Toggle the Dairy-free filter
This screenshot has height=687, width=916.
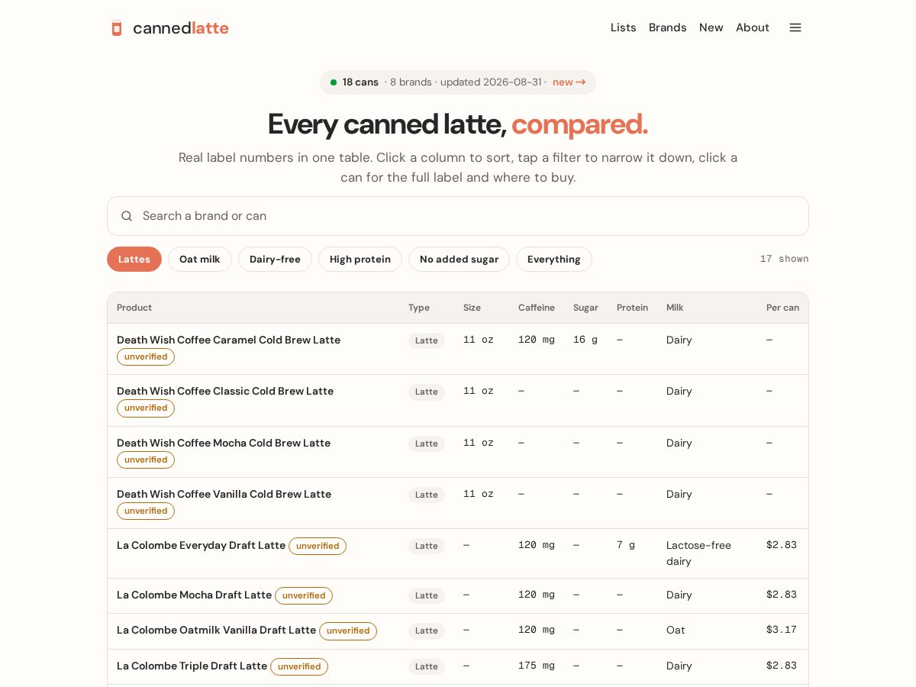pos(275,260)
